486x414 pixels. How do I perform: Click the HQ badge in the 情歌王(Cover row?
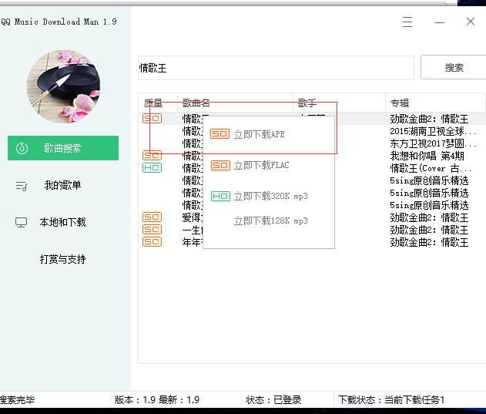(x=152, y=167)
